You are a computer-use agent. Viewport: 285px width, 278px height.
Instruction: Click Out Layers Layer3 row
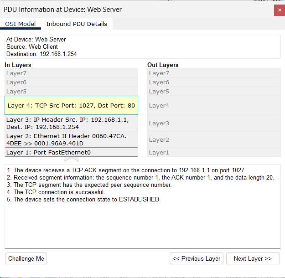tap(214, 123)
